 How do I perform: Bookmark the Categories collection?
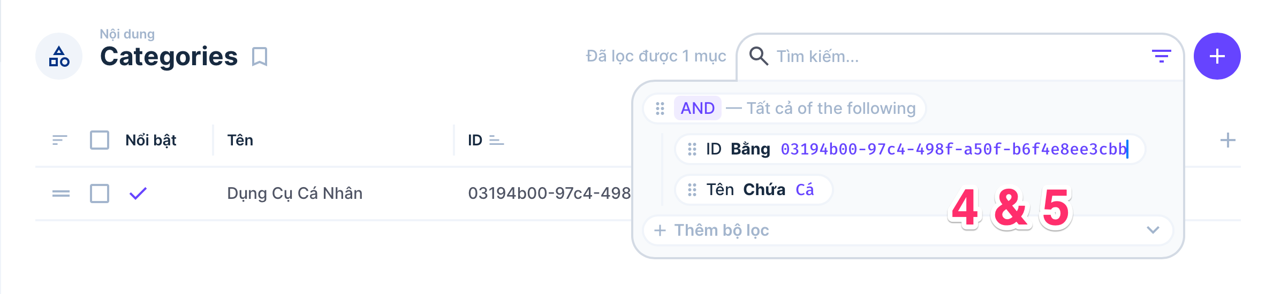pyautogui.click(x=260, y=56)
